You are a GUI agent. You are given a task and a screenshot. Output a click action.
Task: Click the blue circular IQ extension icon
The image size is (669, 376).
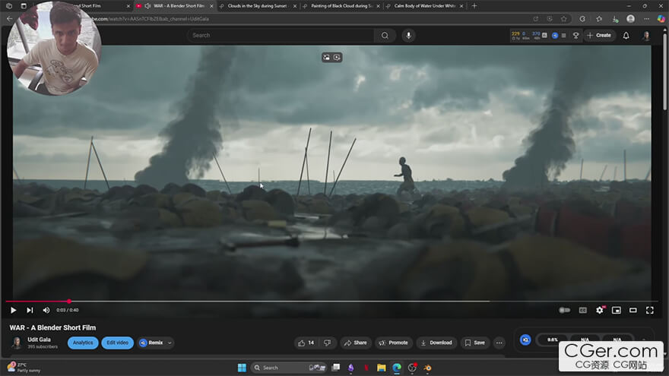(525, 340)
